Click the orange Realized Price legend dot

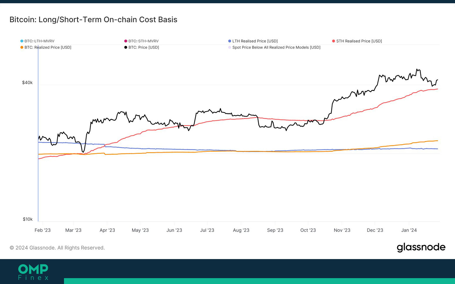(22, 47)
